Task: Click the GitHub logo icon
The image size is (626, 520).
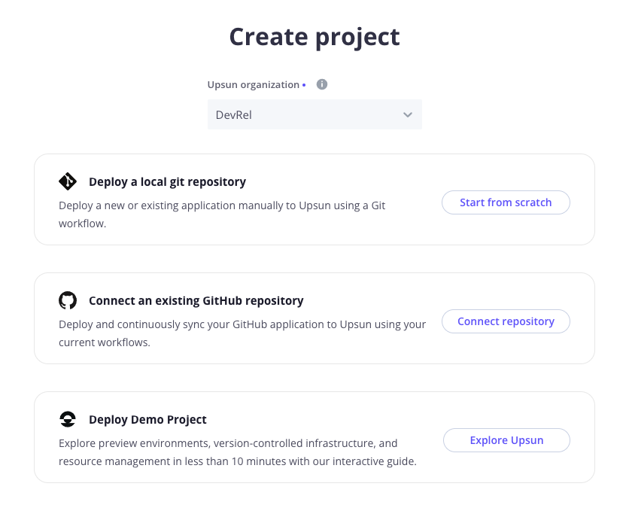Action: point(68,300)
